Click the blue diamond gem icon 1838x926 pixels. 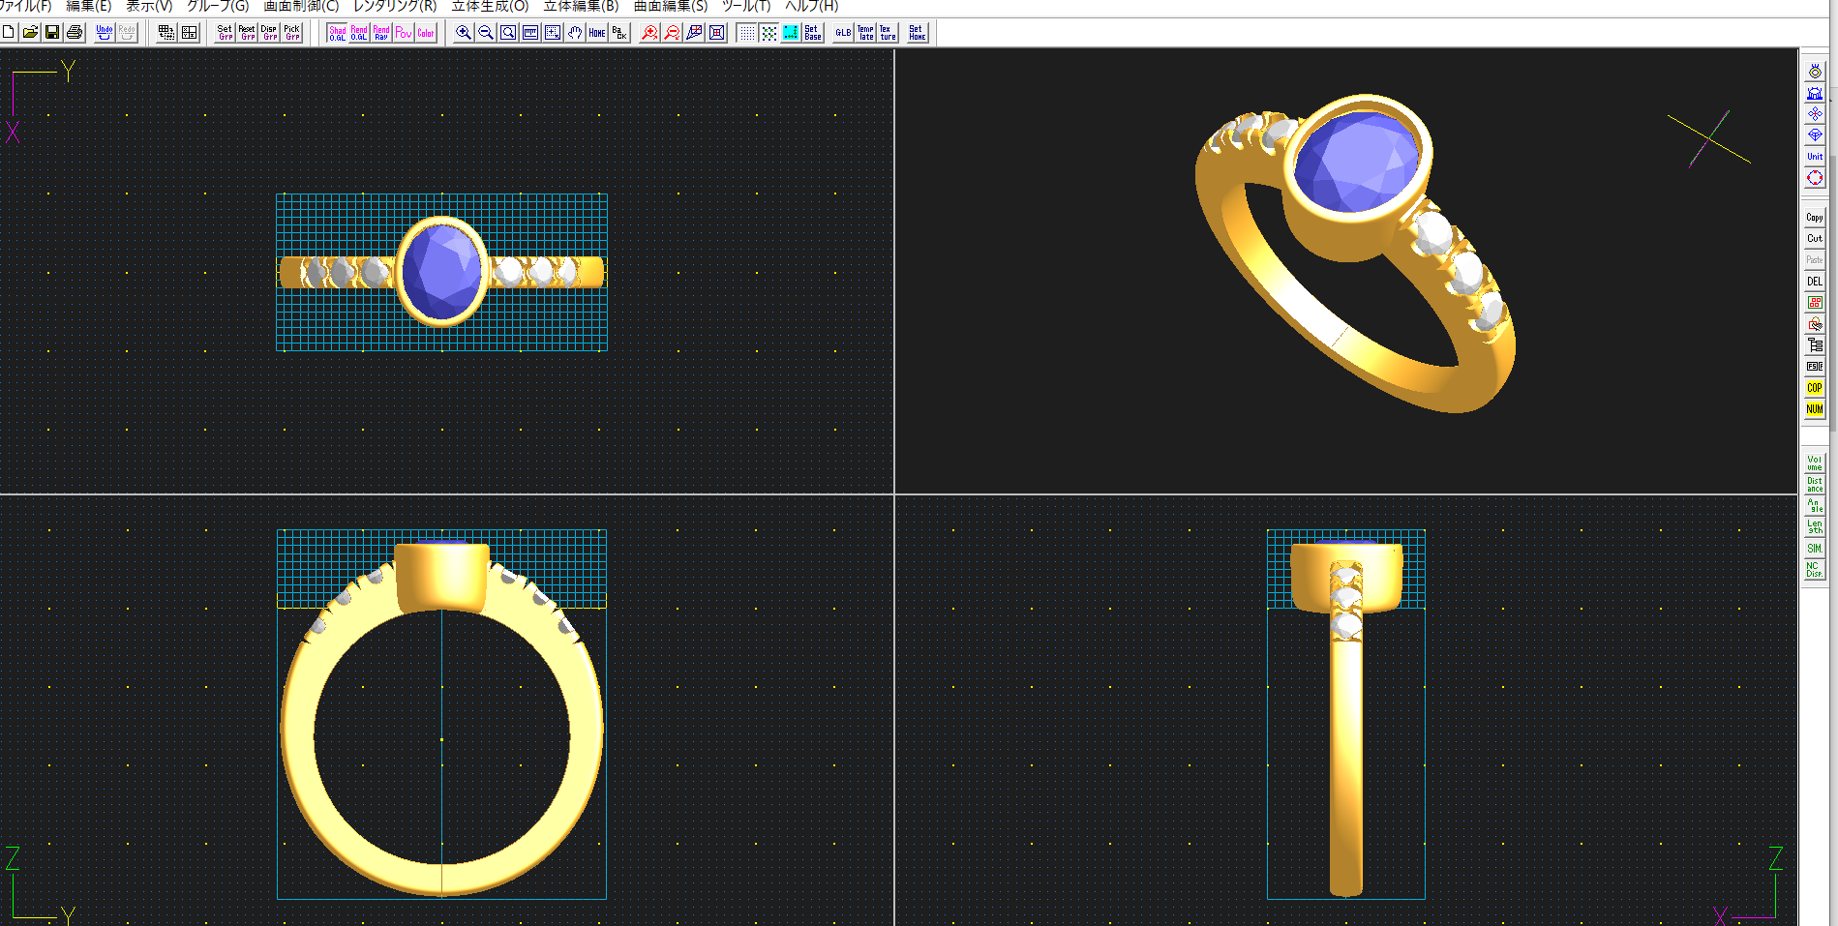point(1815,135)
